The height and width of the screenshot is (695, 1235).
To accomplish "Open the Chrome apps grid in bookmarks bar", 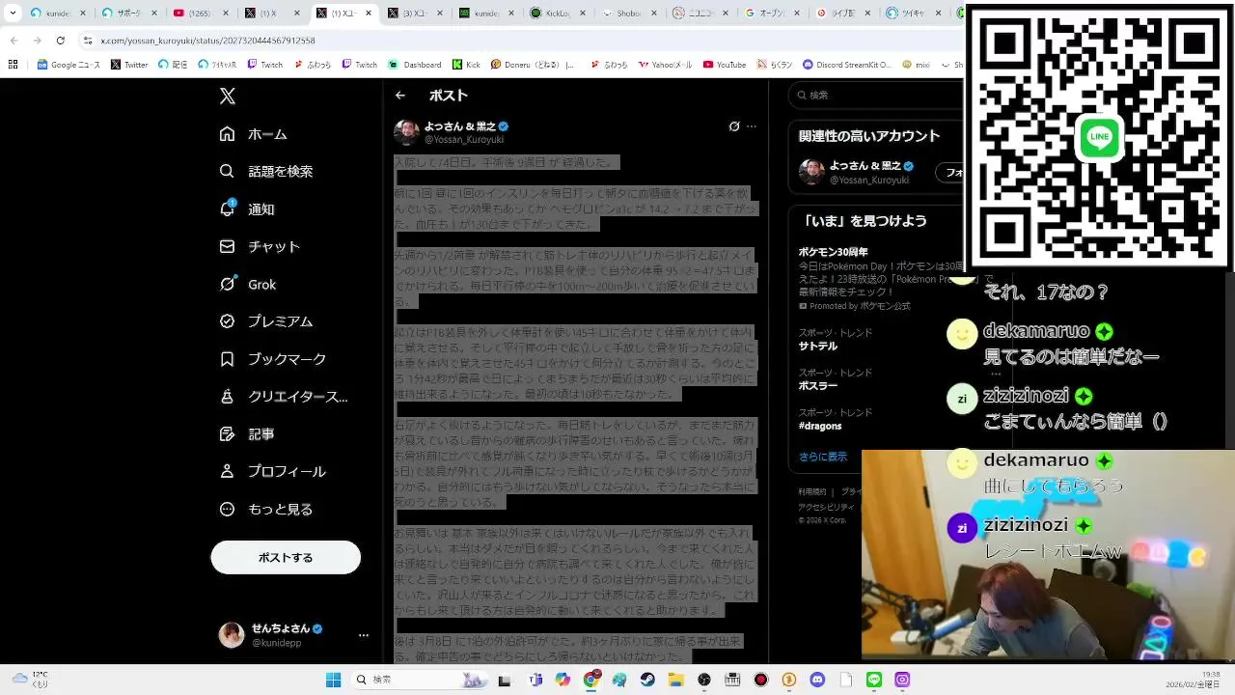I will 13,65.
